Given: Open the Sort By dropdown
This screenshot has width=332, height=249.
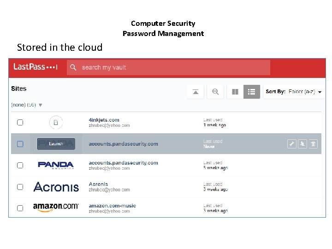Looking at the screenshot, I should 294,92.
